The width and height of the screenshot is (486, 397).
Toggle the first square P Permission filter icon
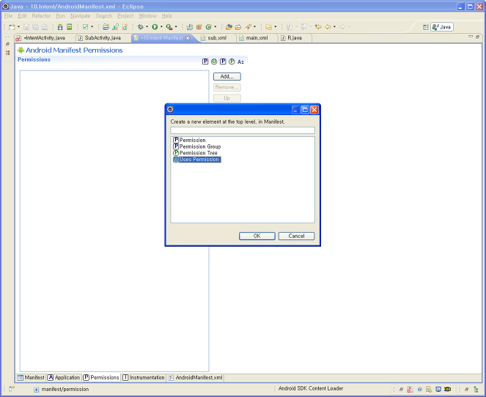[205, 62]
